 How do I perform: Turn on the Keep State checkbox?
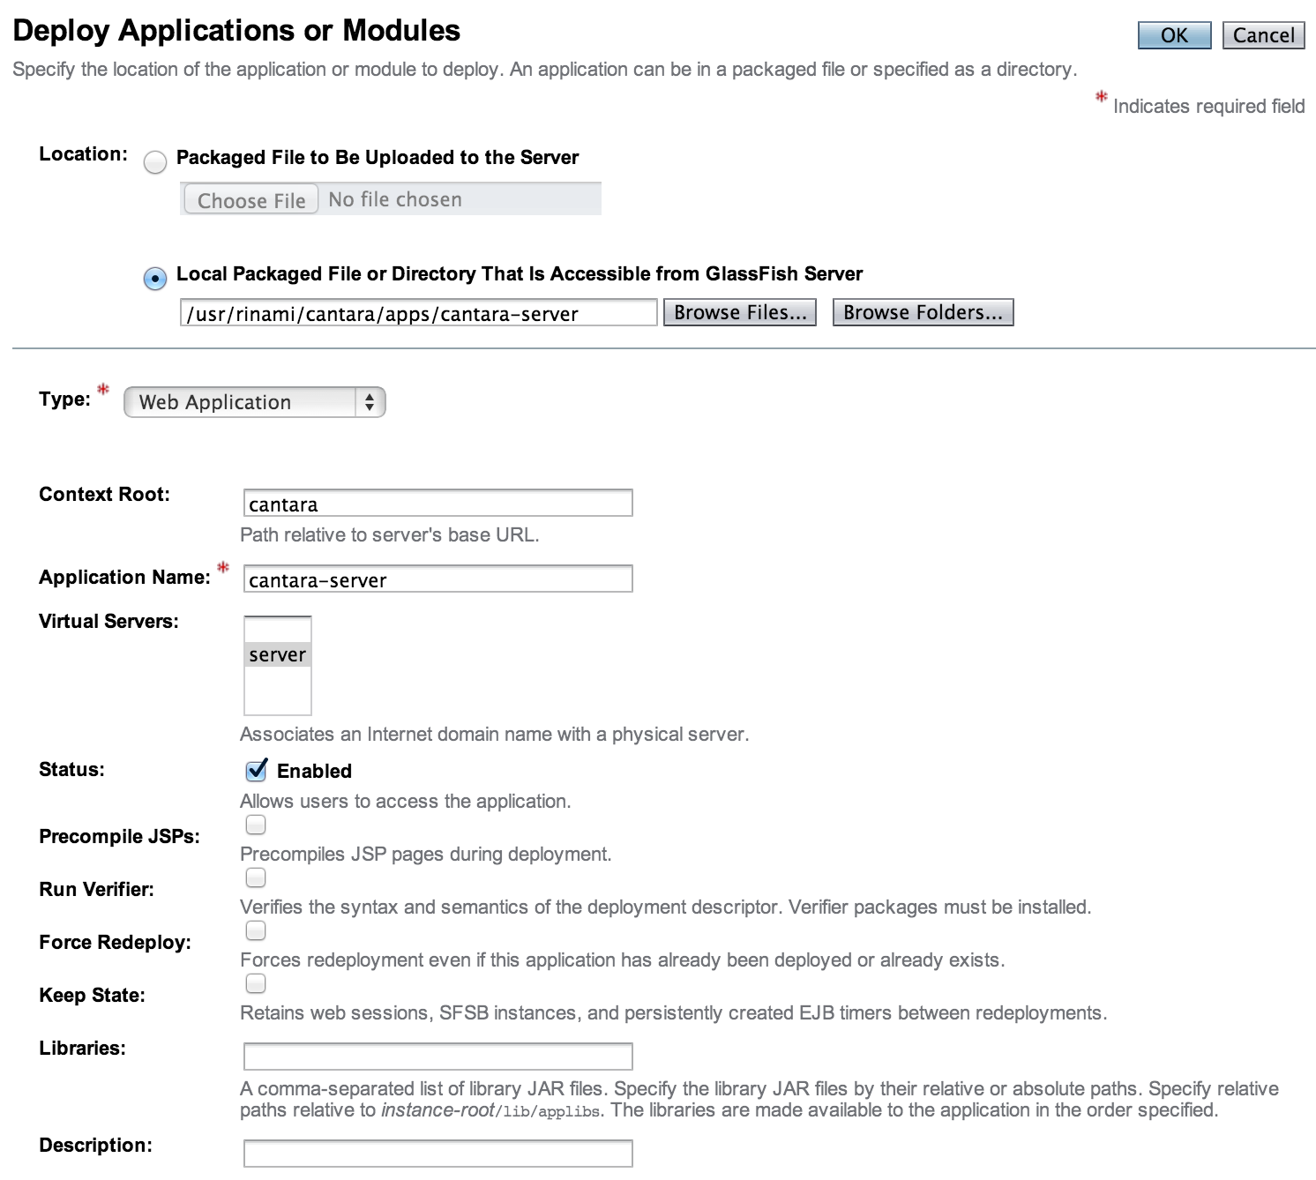pos(256,983)
